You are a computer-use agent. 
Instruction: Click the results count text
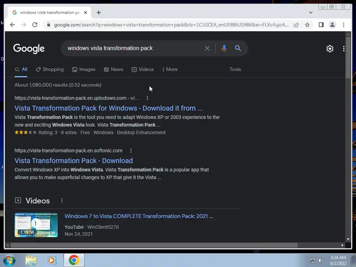pyautogui.click(x=58, y=85)
